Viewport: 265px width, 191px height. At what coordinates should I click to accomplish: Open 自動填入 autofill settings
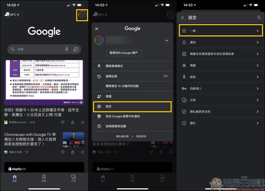pos(221,88)
